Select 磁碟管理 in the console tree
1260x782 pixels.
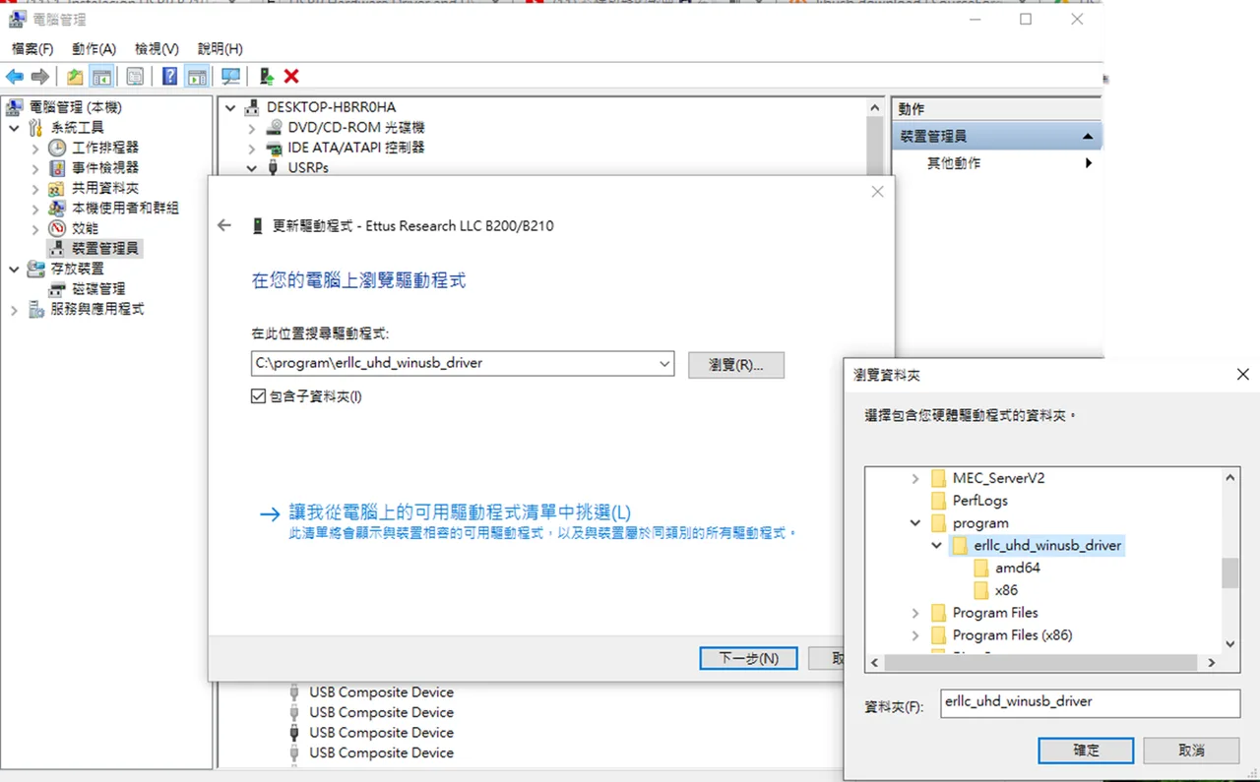pos(98,289)
